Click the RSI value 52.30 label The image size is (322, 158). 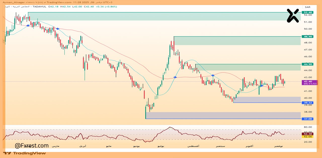tap(308, 134)
